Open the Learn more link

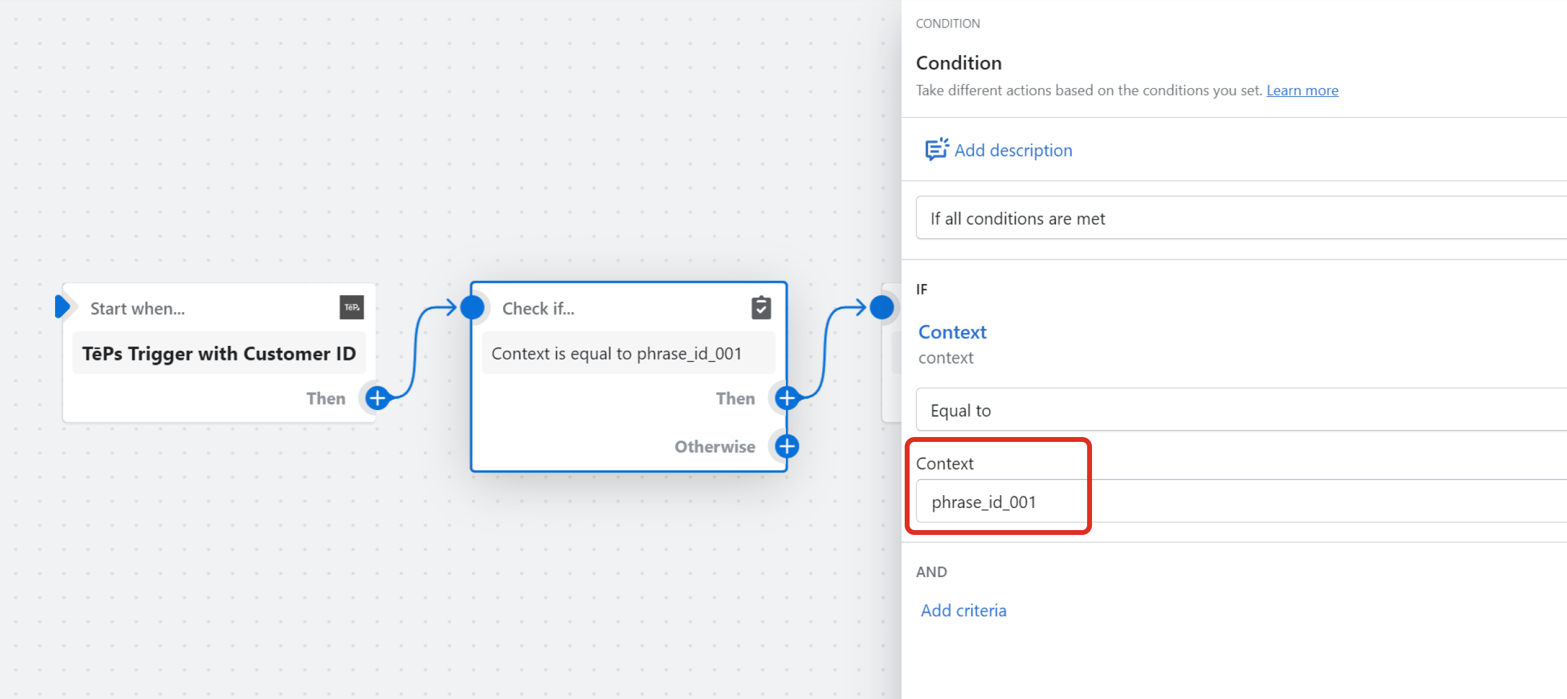[1302, 91]
